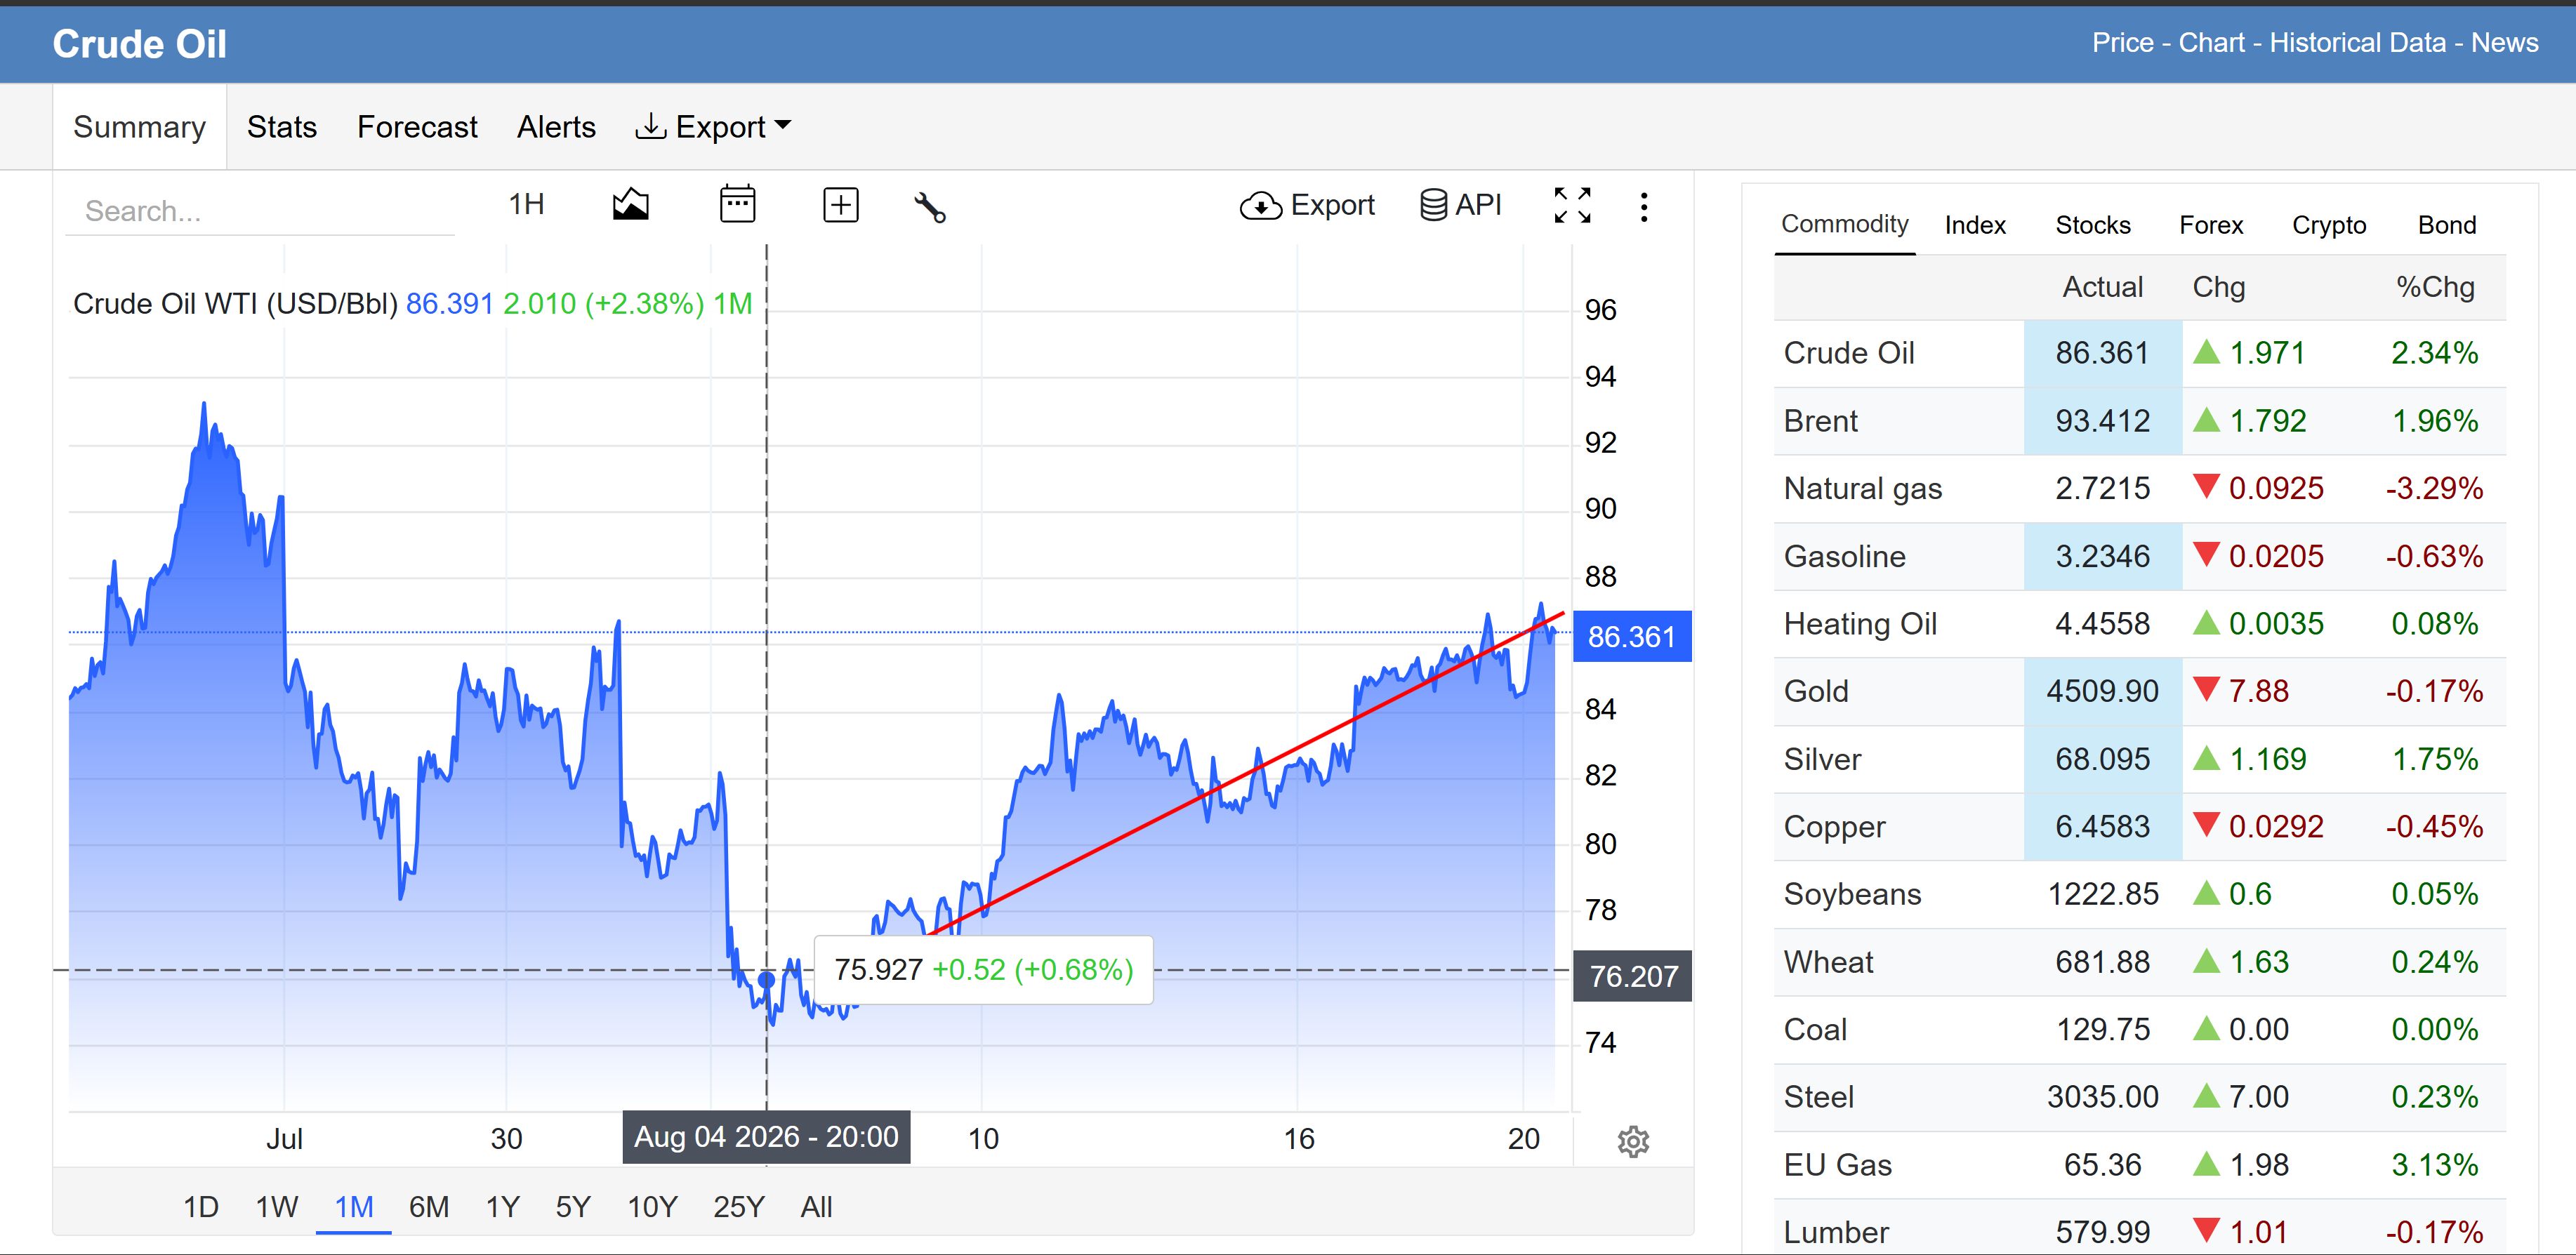Select the 5Y time range
The height and width of the screenshot is (1255, 2576).
point(573,1207)
